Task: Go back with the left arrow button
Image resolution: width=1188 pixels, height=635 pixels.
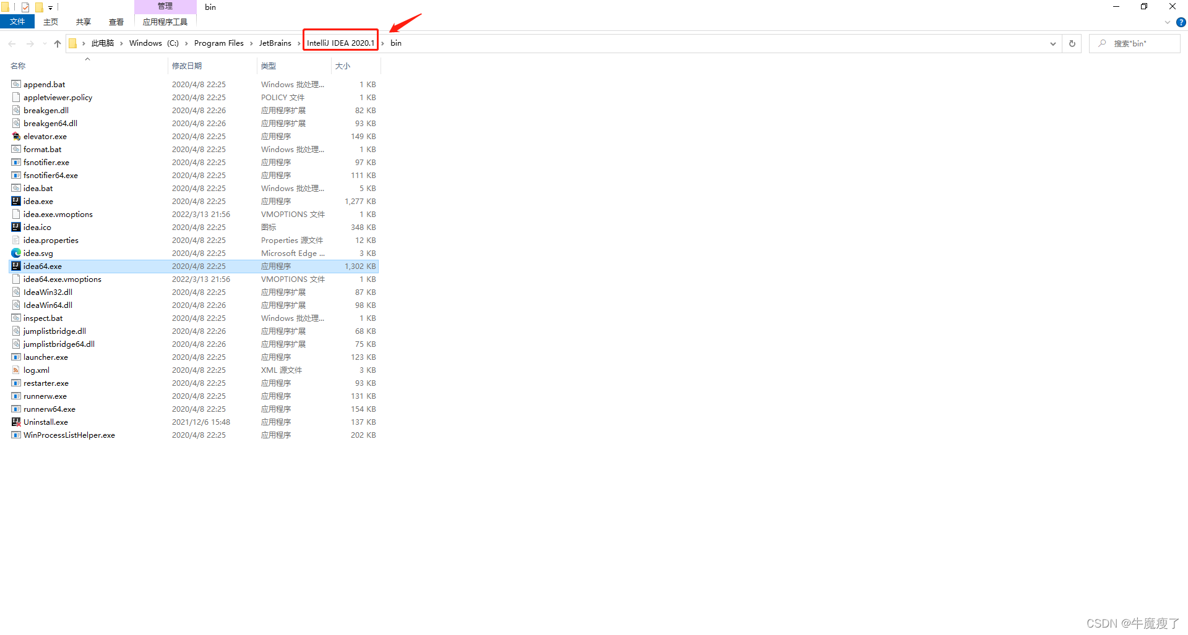Action: tap(12, 43)
